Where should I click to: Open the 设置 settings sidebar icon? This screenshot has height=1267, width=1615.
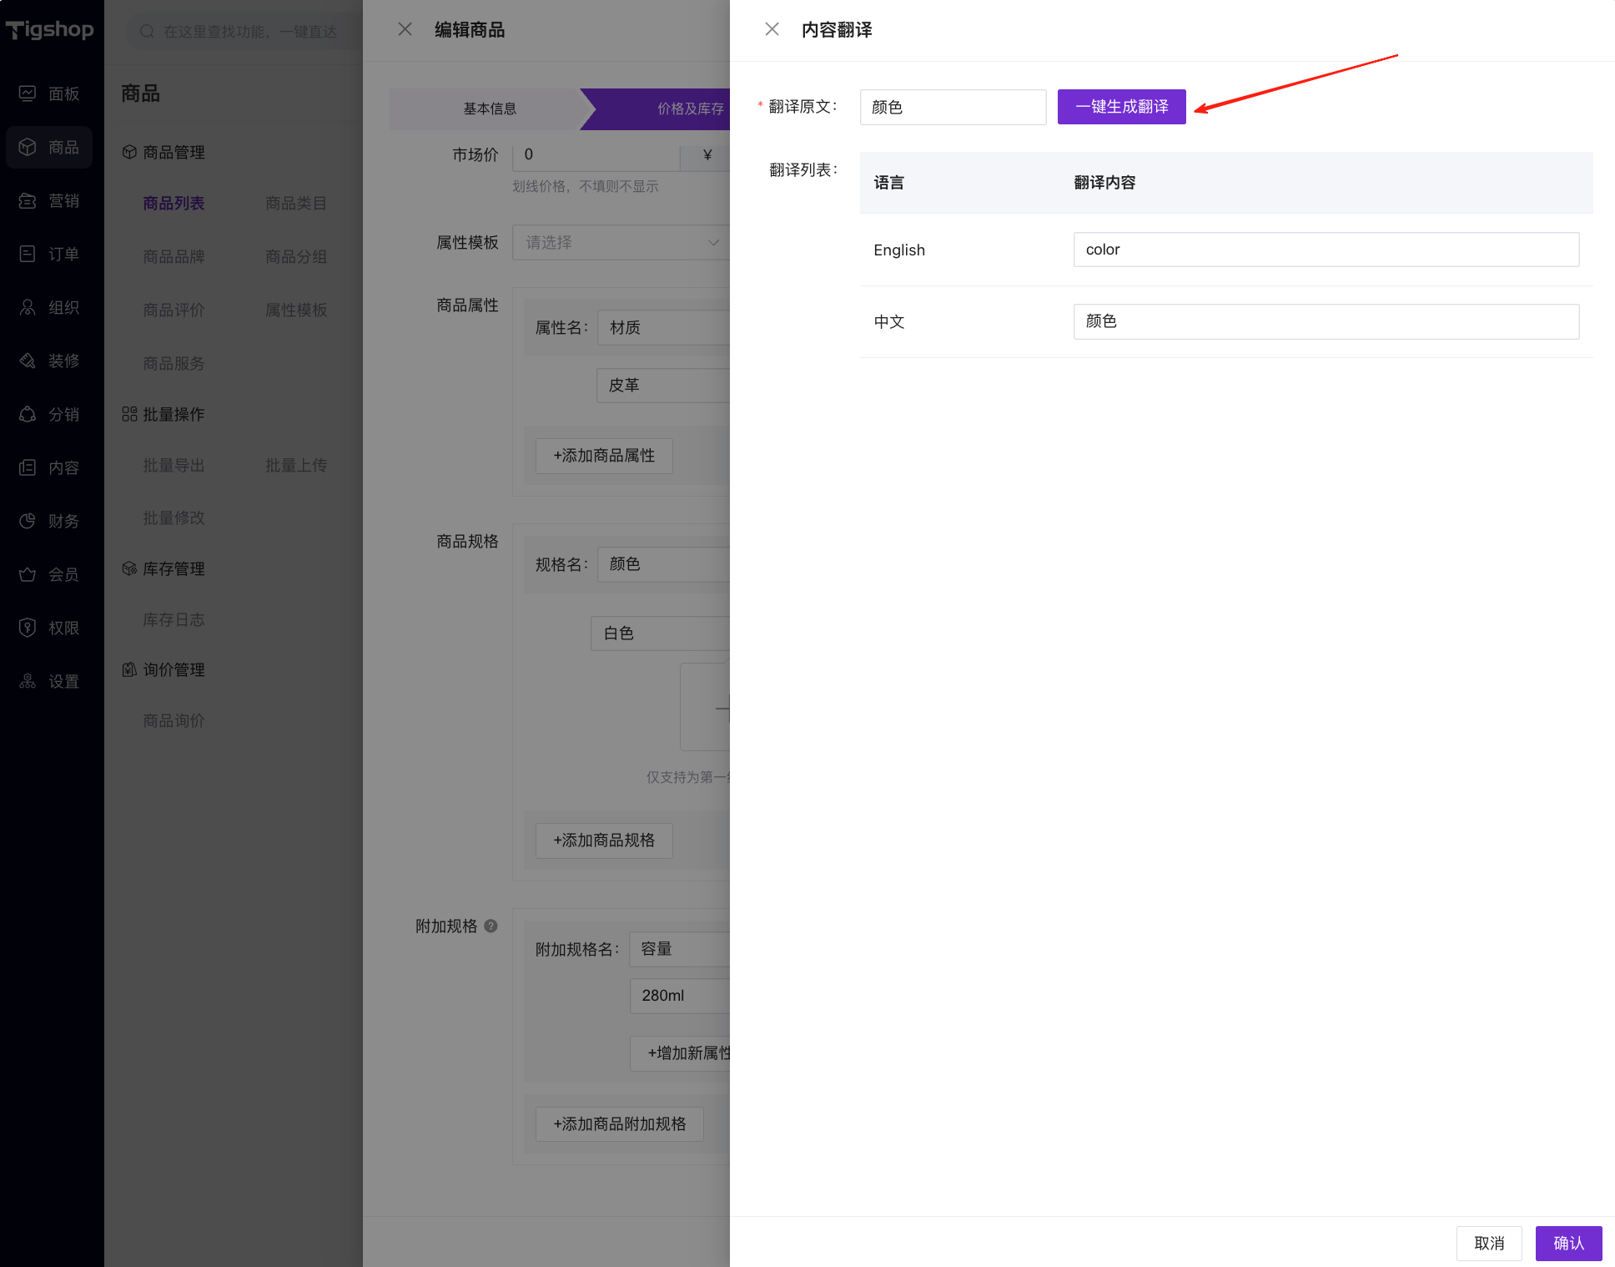pyautogui.click(x=28, y=681)
